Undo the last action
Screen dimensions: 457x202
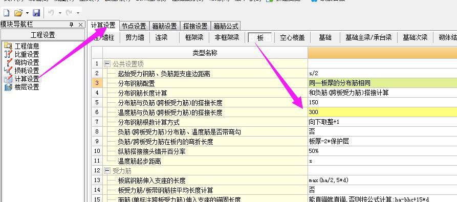51,13
